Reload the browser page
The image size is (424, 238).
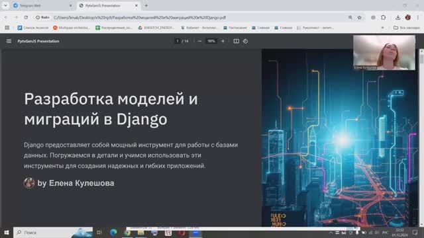[x=26, y=18]
